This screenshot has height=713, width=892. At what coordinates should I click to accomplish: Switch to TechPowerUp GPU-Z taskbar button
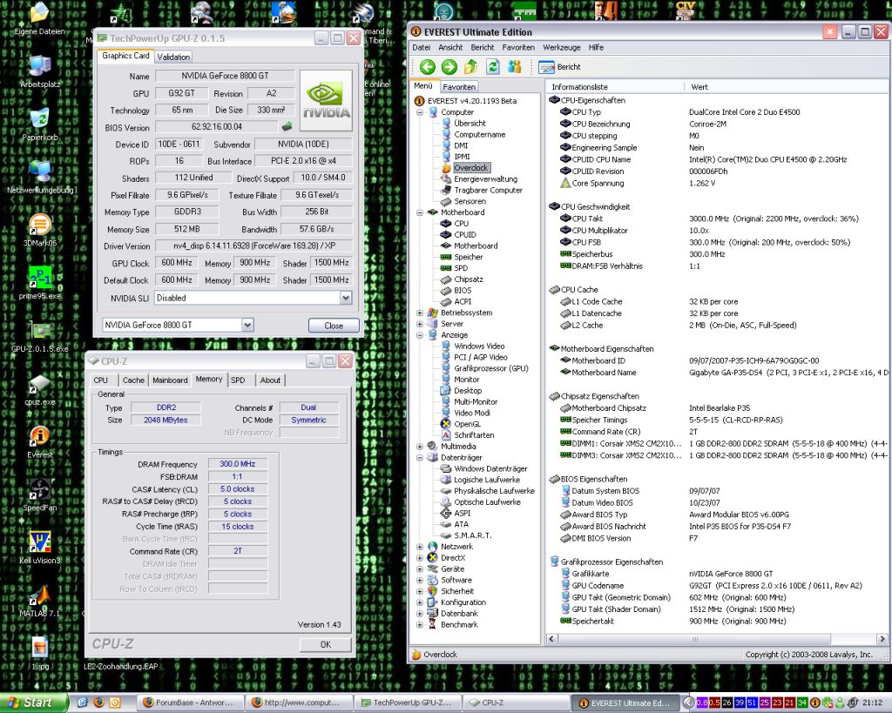coord(409,703)
